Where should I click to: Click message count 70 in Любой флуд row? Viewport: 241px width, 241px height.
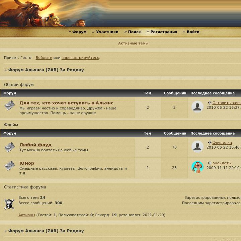point(174,147)
